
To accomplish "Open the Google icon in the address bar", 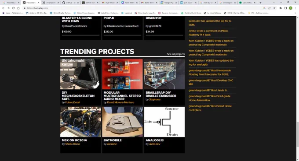I will click(264, 8).
